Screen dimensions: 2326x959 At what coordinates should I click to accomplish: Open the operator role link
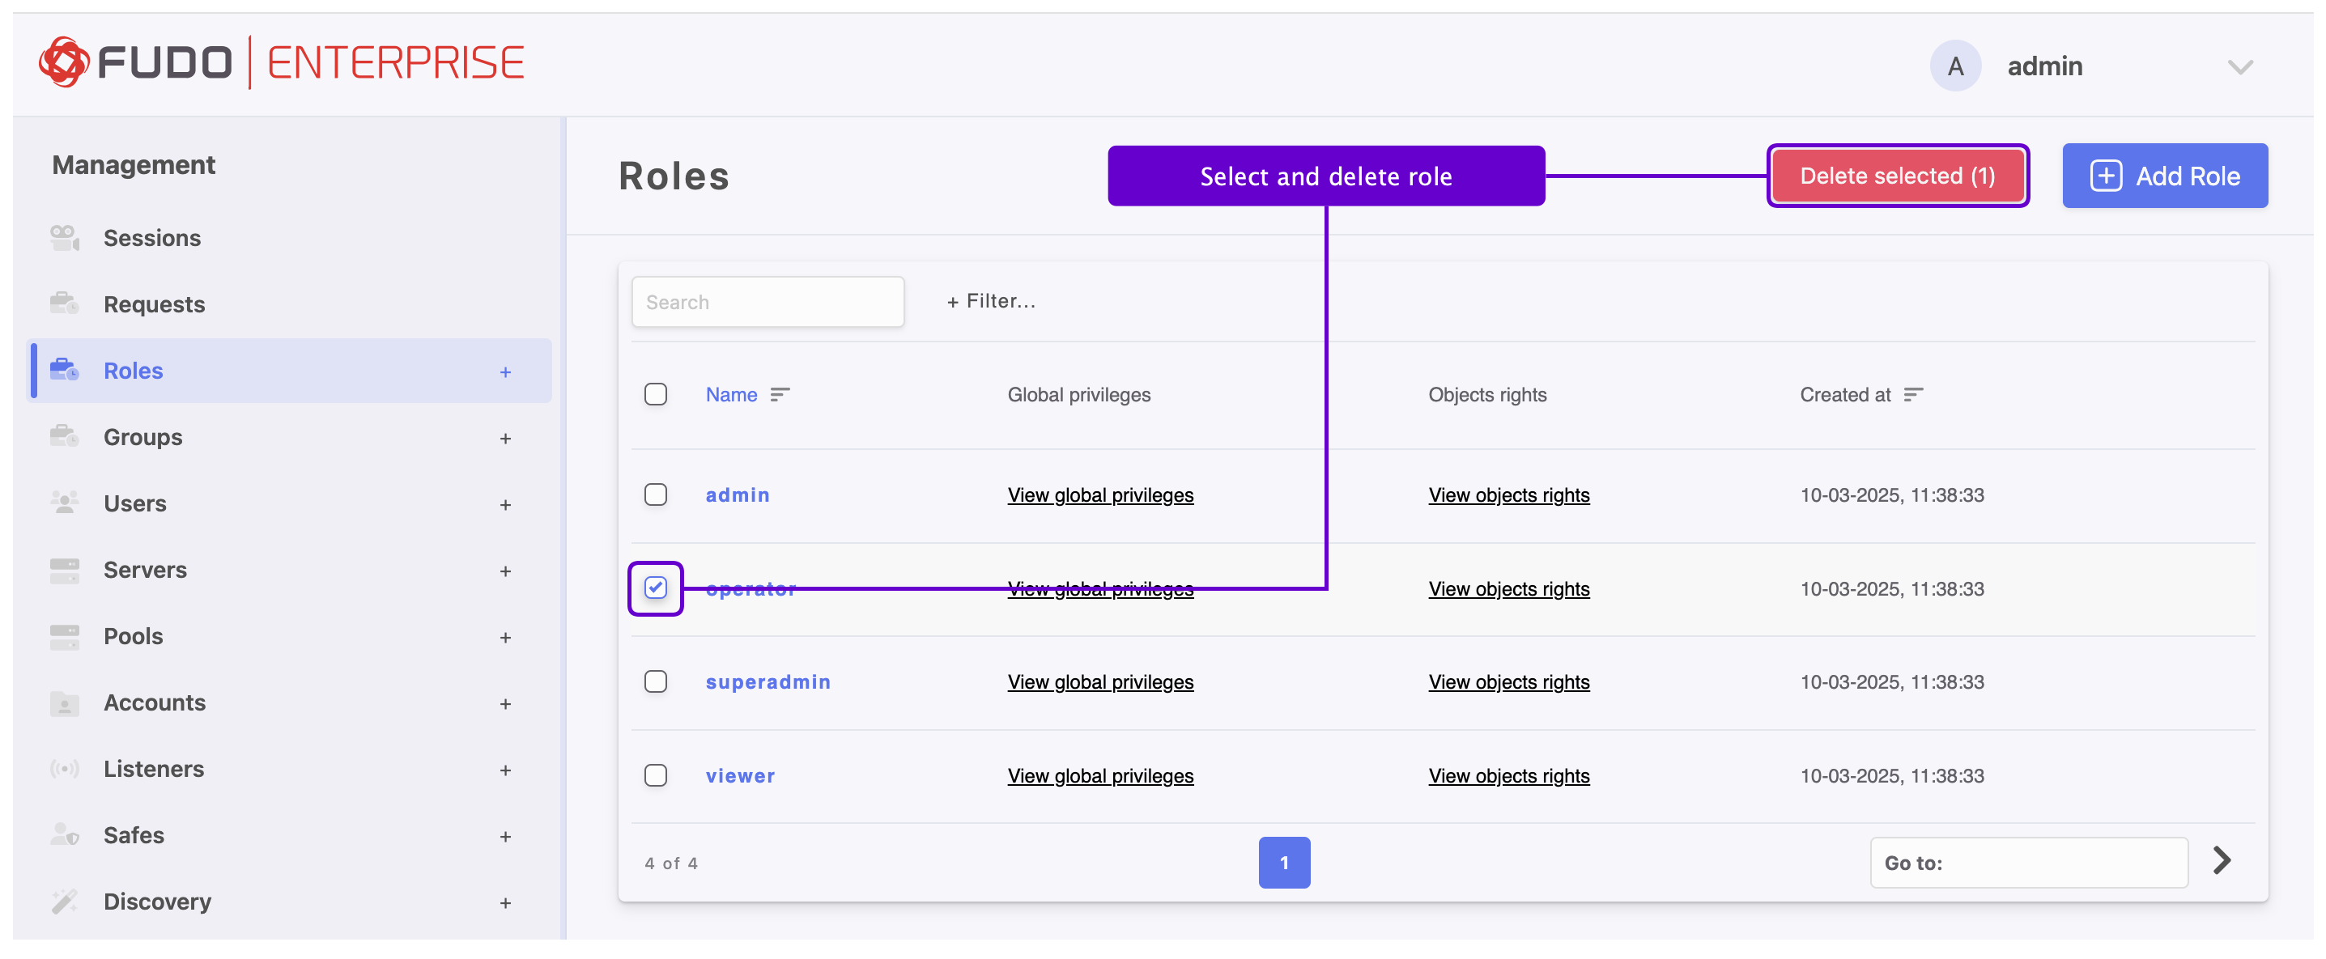pos(751,588)
